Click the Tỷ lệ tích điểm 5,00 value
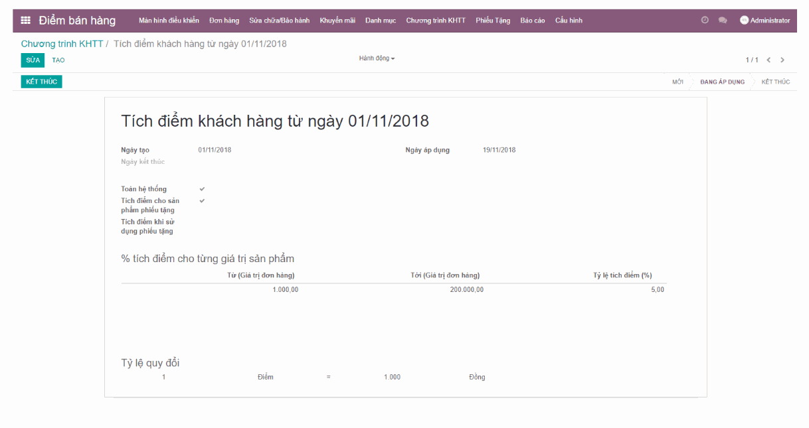The width and height of the screenshot is (809, 428). [658, 289]
